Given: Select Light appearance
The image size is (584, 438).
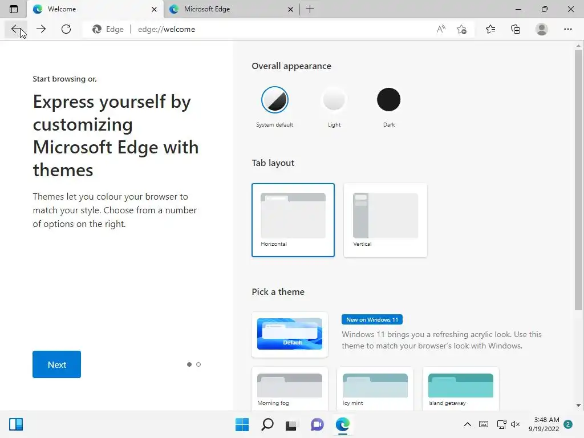Looking at the screenshot, I should click(334, 100).
